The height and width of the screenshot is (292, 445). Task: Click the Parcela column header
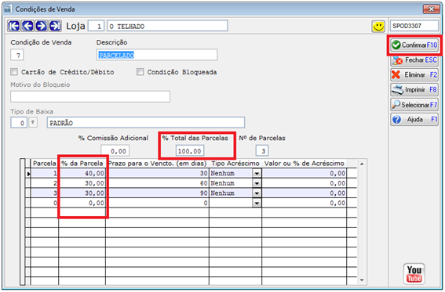tap(44, 164)
